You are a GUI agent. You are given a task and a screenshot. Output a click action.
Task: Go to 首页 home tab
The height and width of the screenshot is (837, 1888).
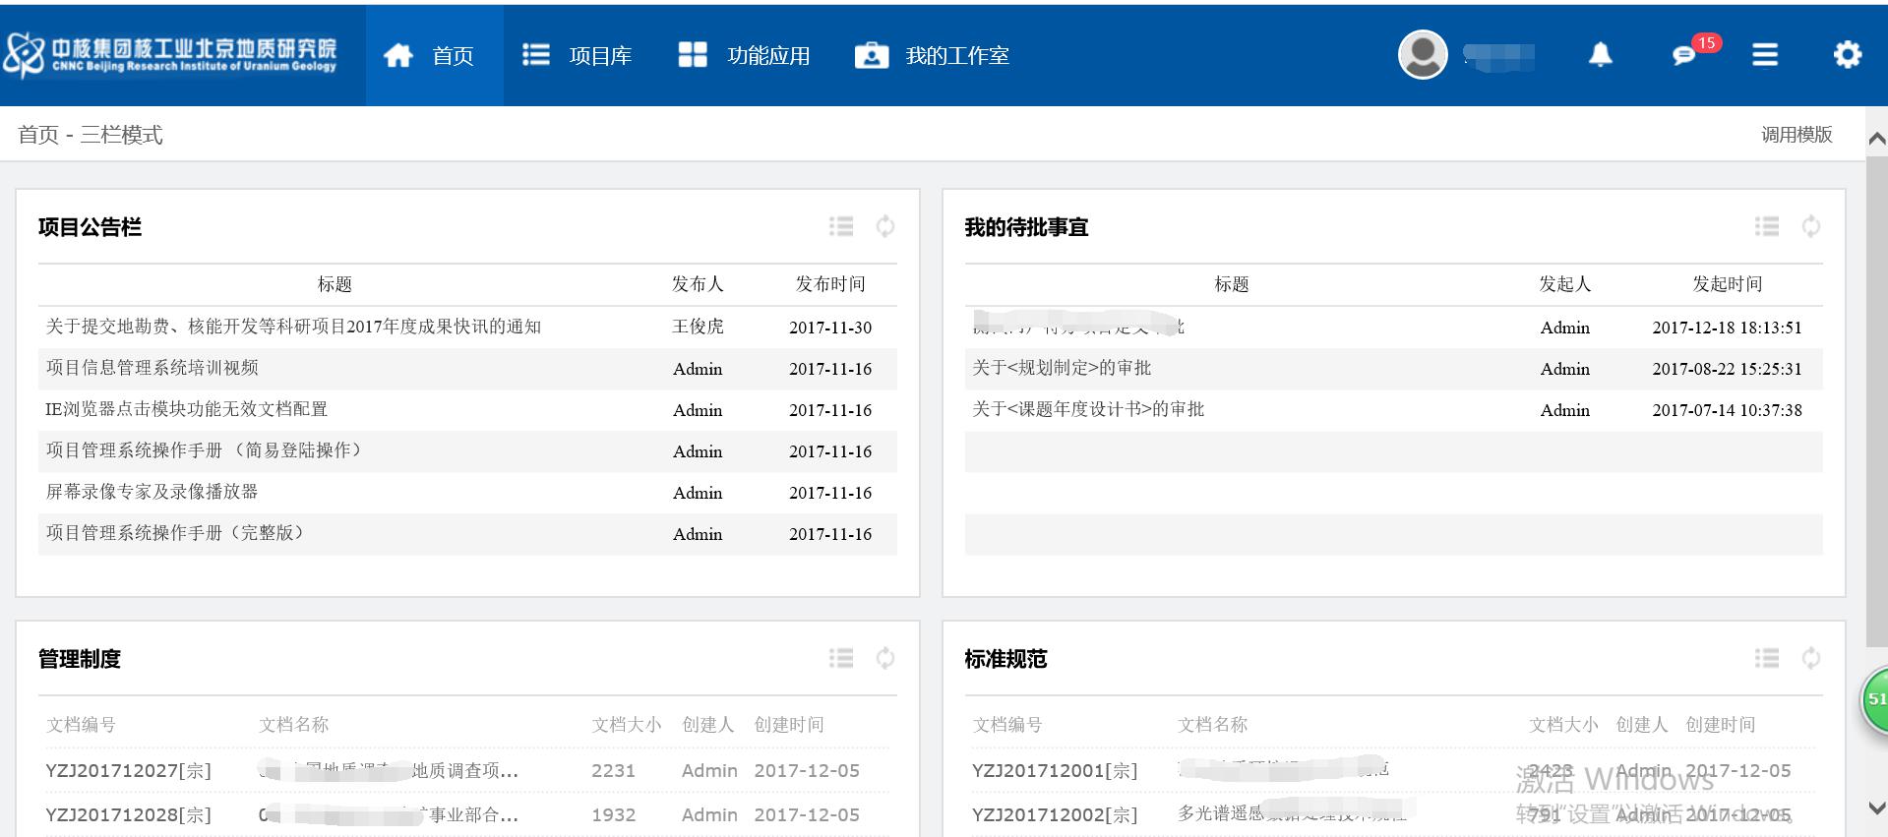[x=431, y=56]
